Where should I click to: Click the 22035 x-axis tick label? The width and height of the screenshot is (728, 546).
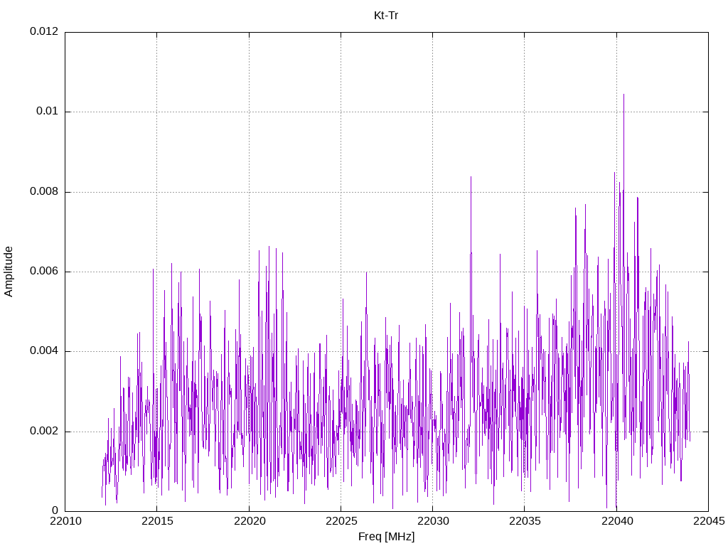525,521
